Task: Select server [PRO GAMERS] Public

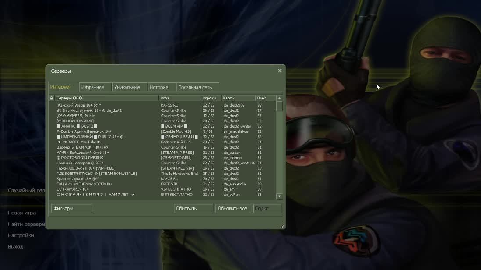Action: coord(162,116)
